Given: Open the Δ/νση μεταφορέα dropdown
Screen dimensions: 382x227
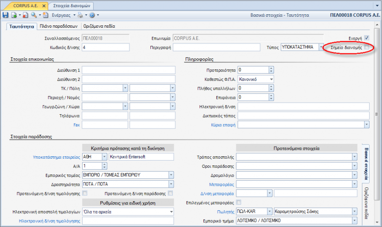Looking at the screenshot, I should (x=269, y=193).
